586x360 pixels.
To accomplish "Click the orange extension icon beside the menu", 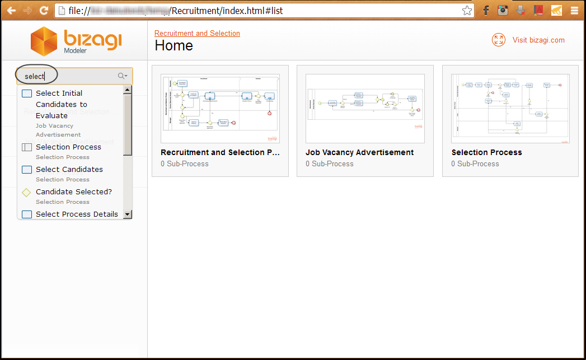I will pyautogui.click(x=556, y=11).
